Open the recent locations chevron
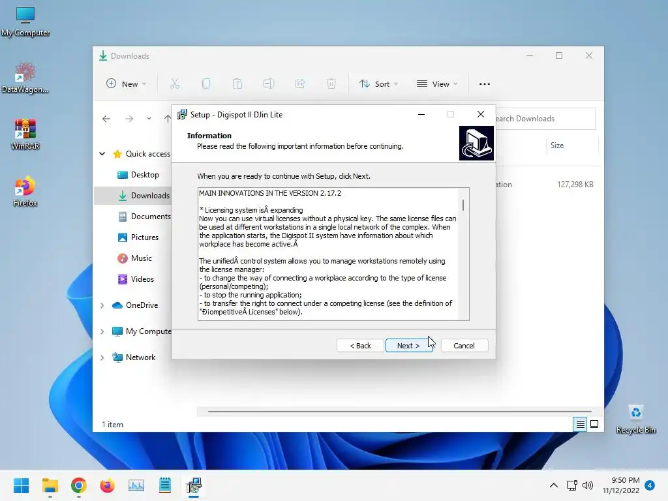The image size is (668, 501). click(149, 119)
